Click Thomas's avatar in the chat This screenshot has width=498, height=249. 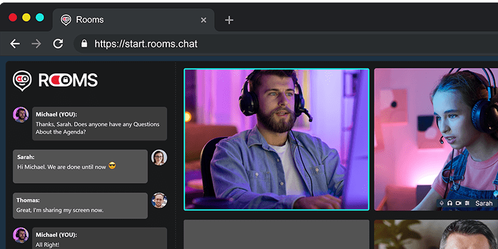(x=159, y=200)
